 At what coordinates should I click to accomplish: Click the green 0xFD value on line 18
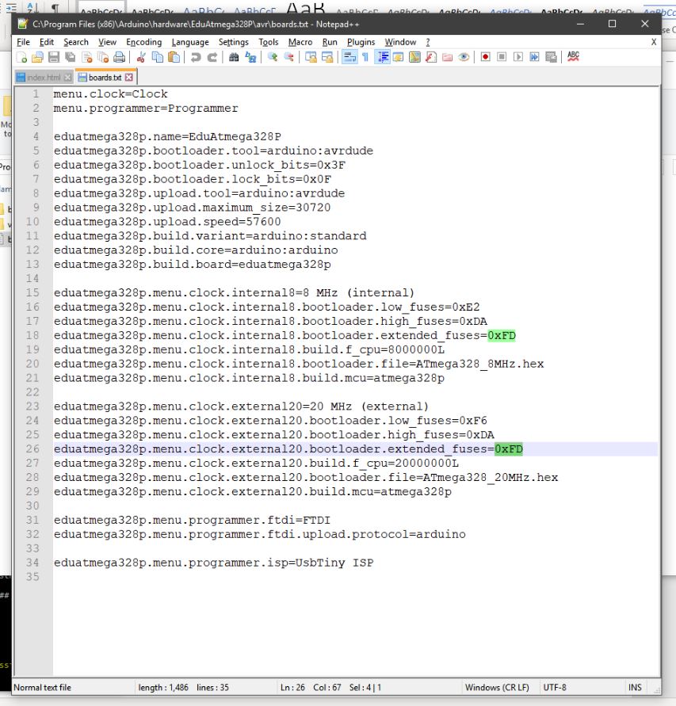coord(502,336)
